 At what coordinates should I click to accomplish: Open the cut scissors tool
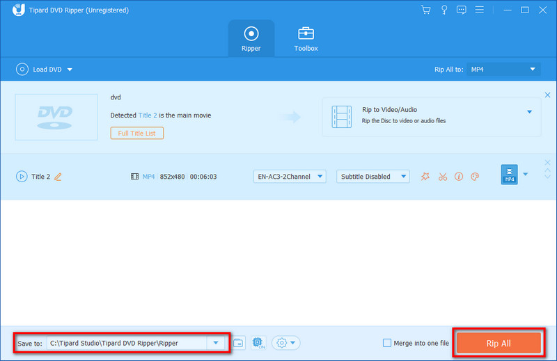(443, 177)
